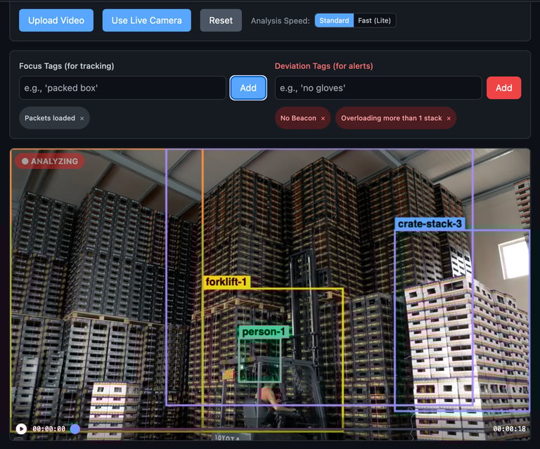This screenshot has width=540, height=449.
Task: Focus the Focus Tags input field
Action: pyautogui.click(x=122, y=88)
